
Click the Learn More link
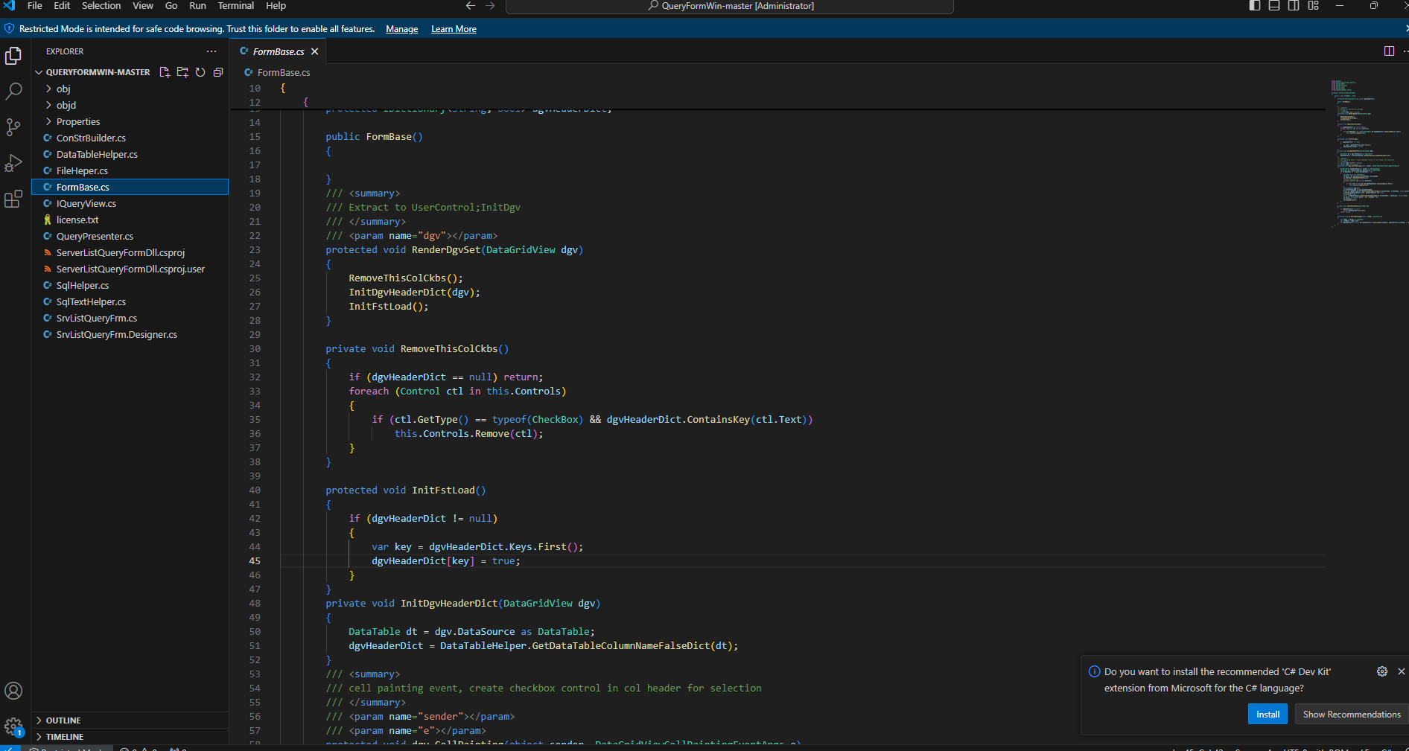tap(454, 29)
